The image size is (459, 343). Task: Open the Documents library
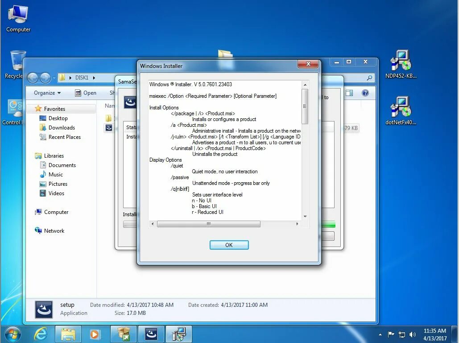pos(58,165)
